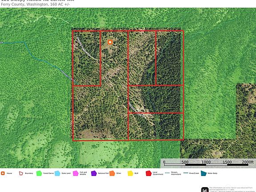
Task: Click the 'Boundary' legend label
Action: point(29,173)
